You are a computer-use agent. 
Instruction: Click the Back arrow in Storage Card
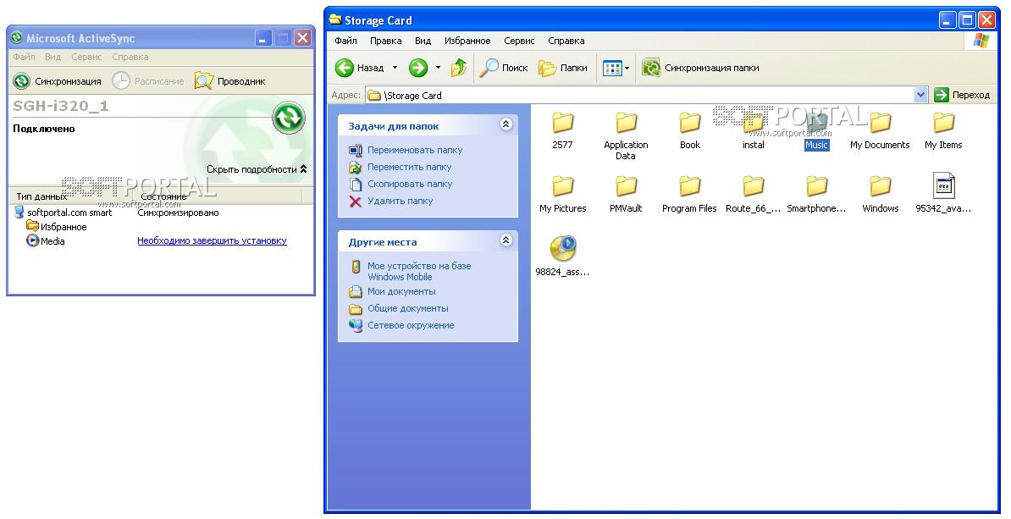[x=345, y=68]
